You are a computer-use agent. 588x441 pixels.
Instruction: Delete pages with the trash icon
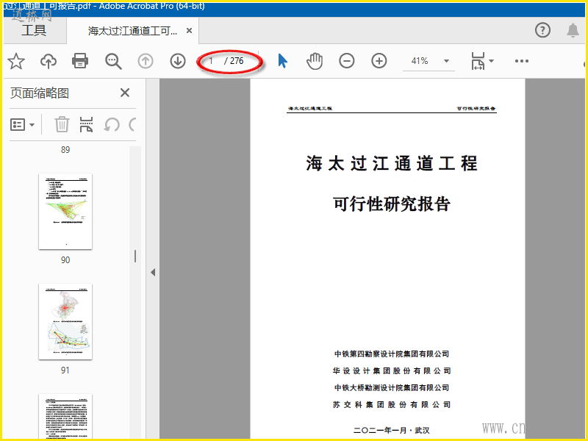[x=62, y=124]
